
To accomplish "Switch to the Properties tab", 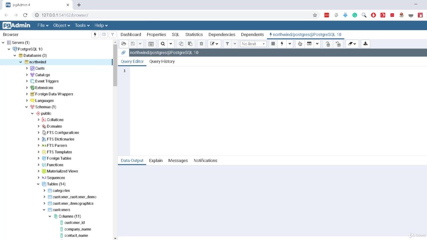I will [x=156, y=34].
